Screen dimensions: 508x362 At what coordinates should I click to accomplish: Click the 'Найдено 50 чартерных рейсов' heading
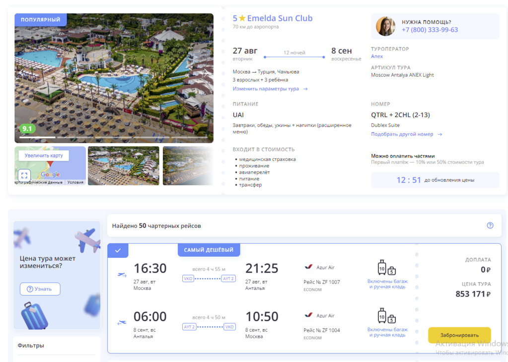156,226
